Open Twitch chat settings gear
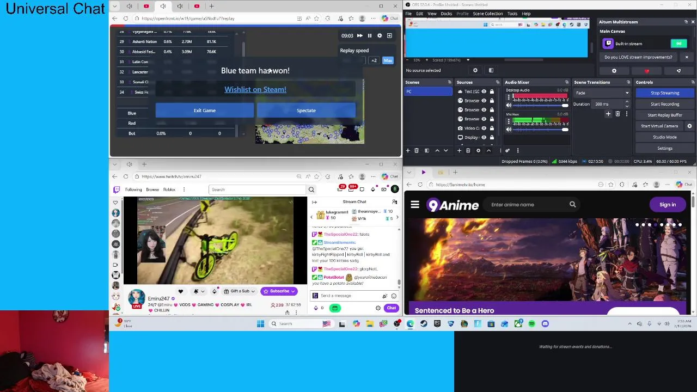 click(378, 308)
